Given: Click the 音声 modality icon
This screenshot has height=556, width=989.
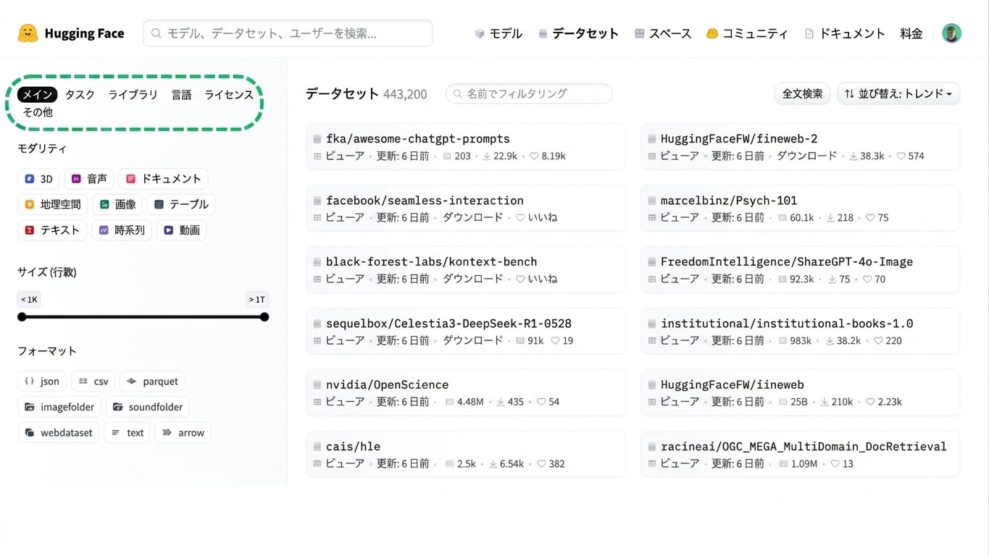Looking at the screenshot, I should click(x=76, y=179).
